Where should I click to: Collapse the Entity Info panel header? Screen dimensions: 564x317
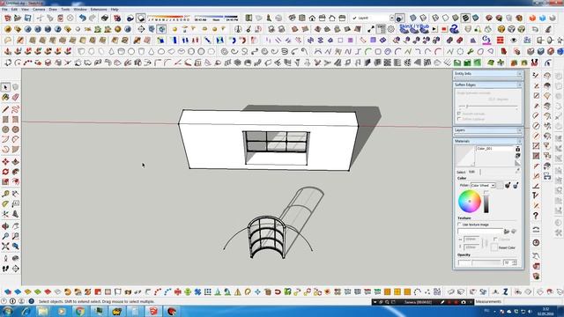[x=488, y=74]
